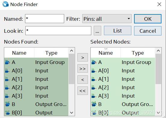The width and height of the screenshot is (166, 118).
Task: Click Input Group type in Nodes Found
Action: tap(50, 62)
